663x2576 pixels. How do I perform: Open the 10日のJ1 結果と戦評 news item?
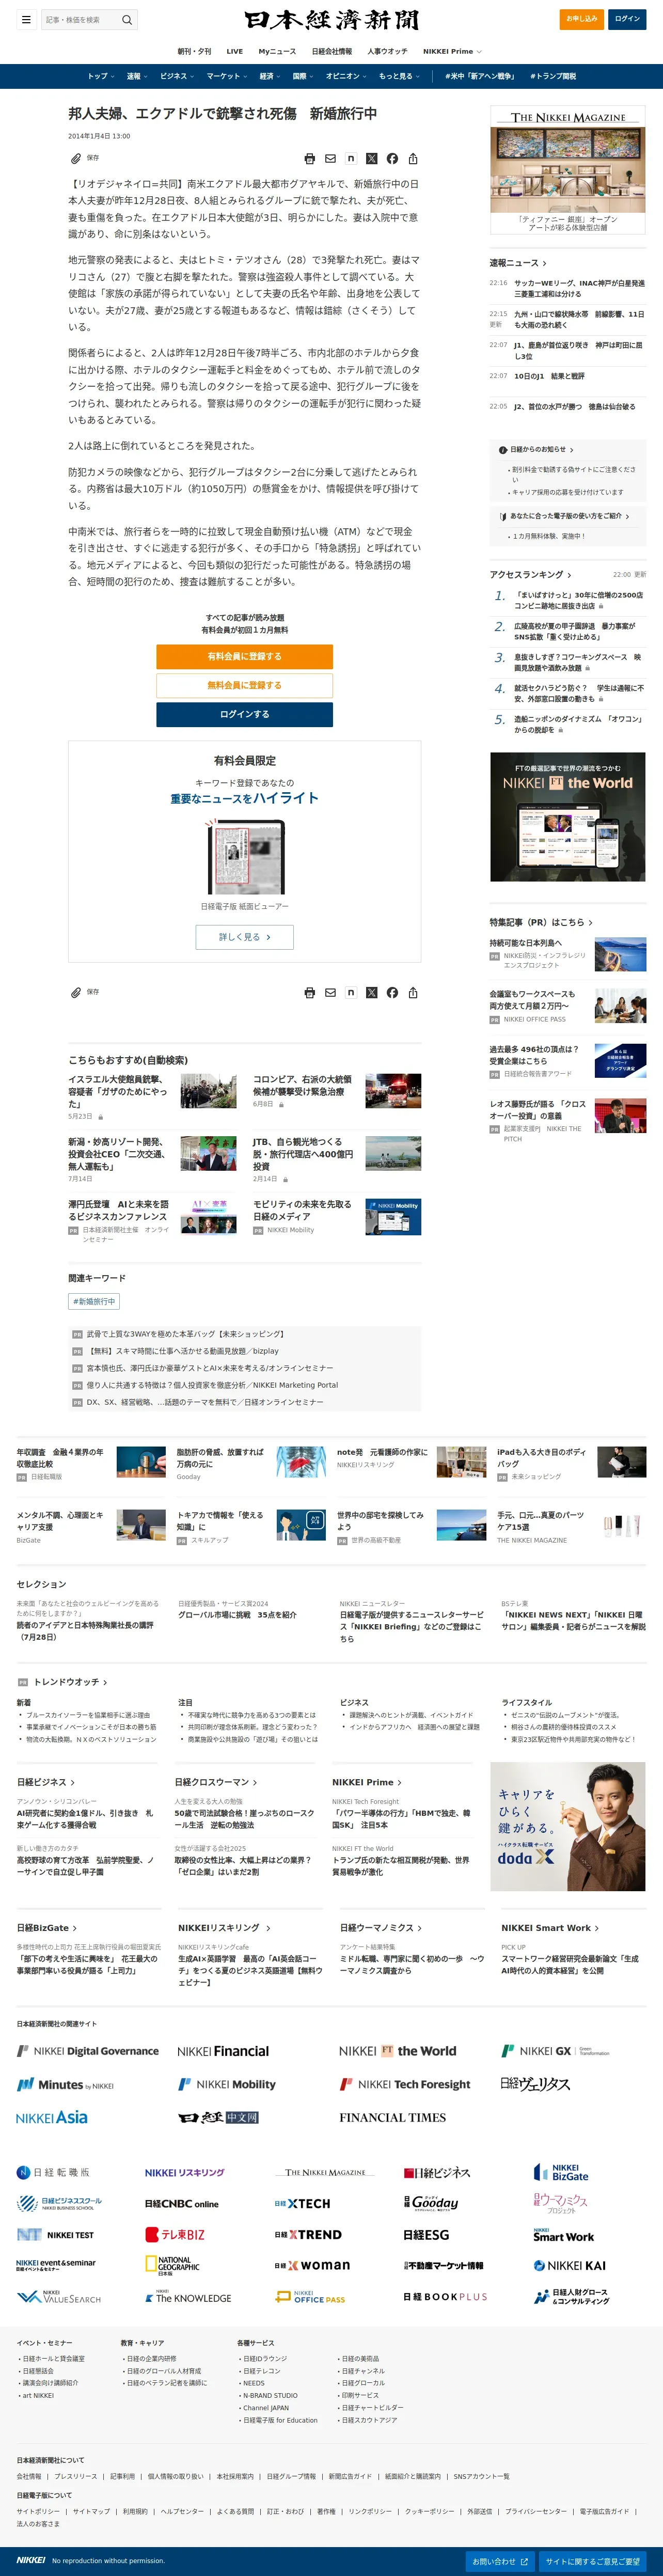coord(549,376)
